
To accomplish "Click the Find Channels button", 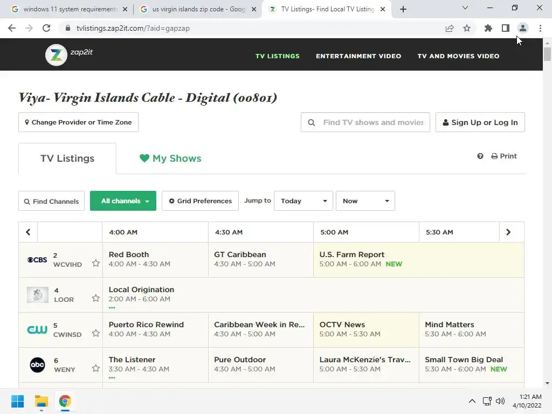I will [51, 201].
